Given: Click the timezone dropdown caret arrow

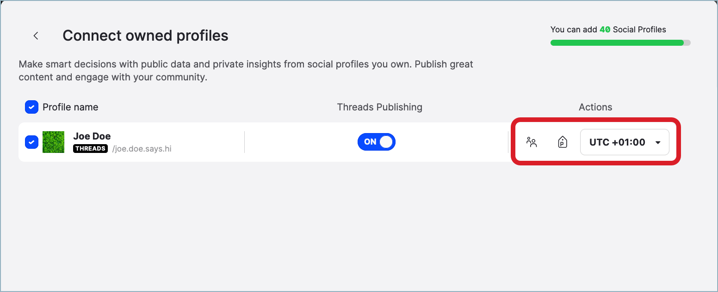Looking at the screenshot, I should 658,142.
